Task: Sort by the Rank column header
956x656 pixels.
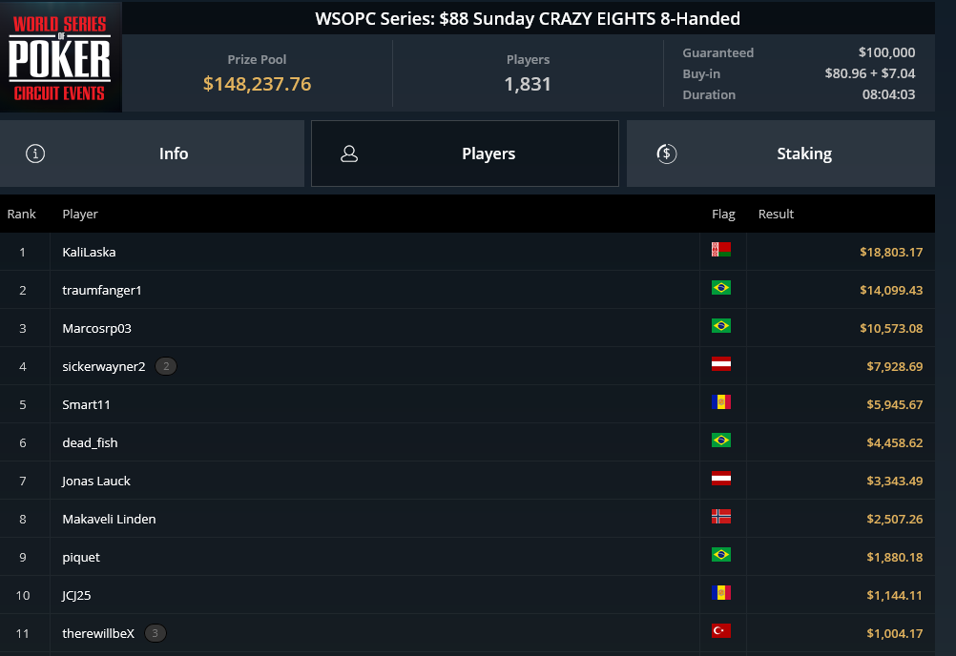Action: pyautogui.click(x=21, y=214)
